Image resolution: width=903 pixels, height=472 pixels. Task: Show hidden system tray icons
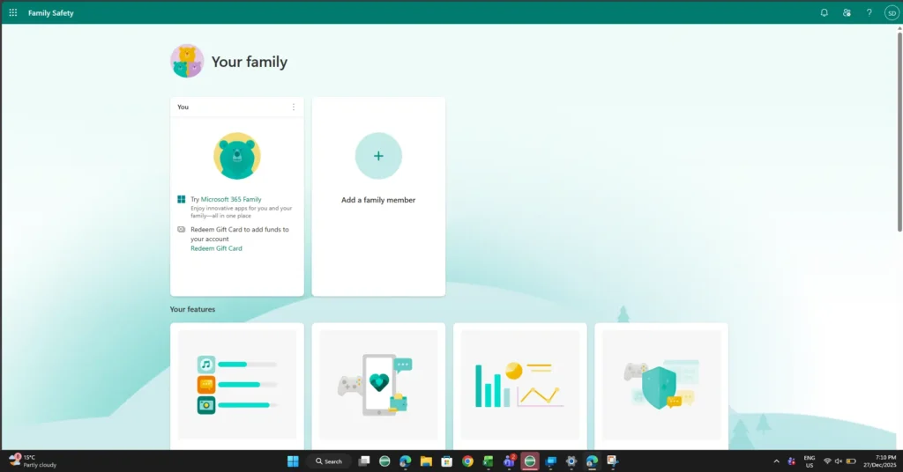tap(776, 461)
